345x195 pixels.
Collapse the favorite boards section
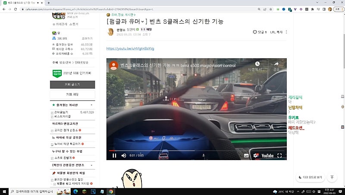(91, 105)
